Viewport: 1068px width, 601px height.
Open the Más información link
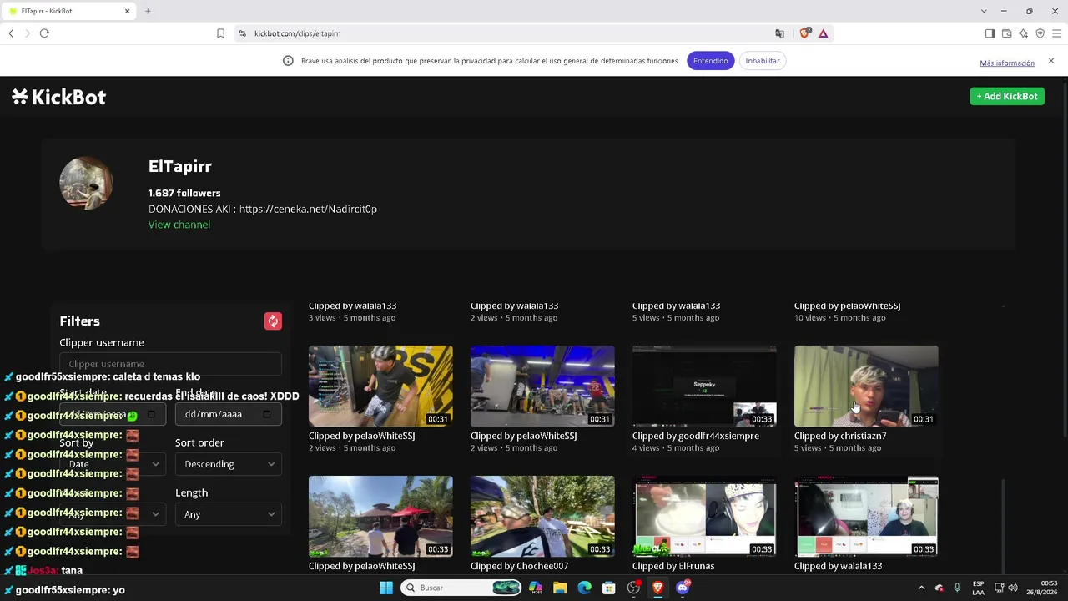(x=1007, y=63)
